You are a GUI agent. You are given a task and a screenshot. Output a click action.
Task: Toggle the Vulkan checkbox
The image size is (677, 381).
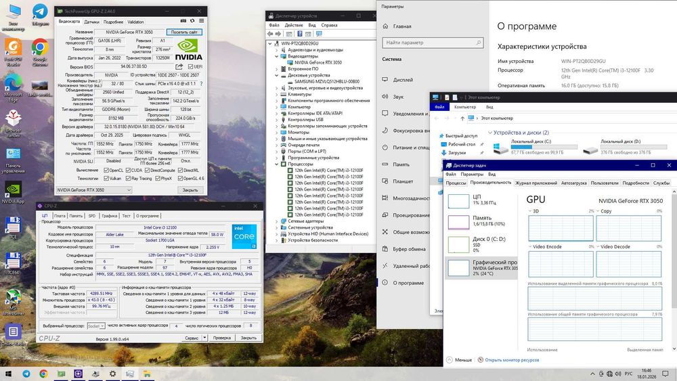[x=106, y=178]
